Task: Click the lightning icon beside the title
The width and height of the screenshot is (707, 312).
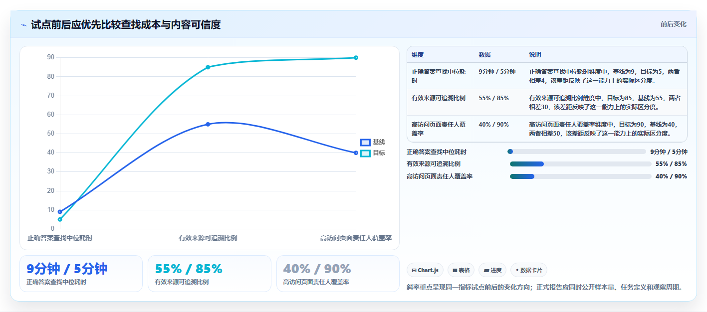Action: point(23,25)
